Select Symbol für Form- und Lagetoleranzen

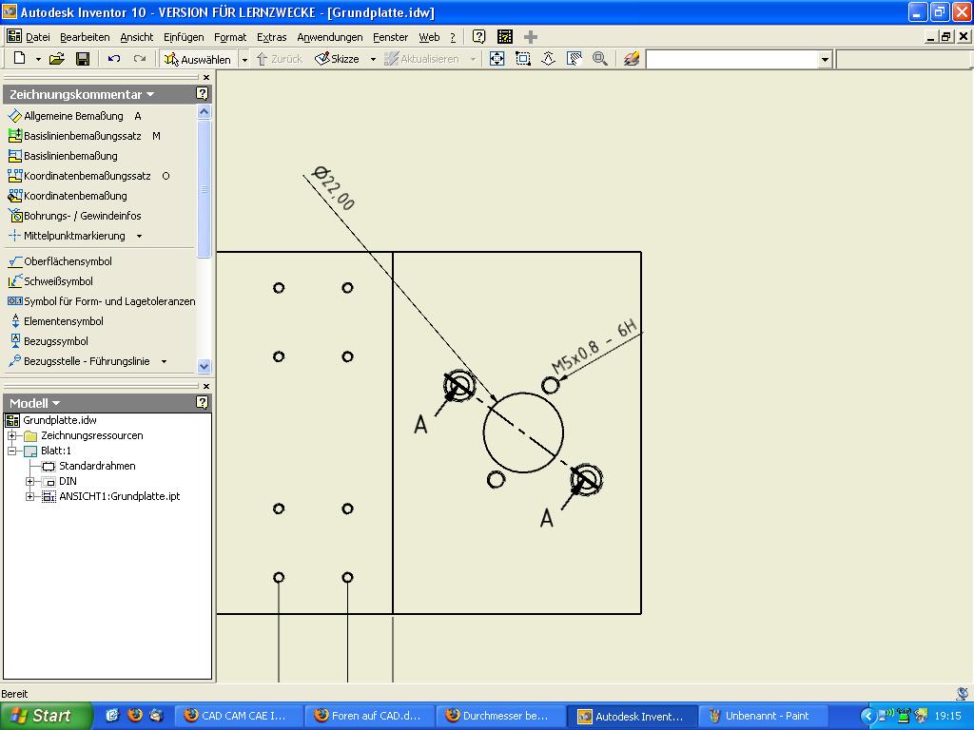[101, 301]
